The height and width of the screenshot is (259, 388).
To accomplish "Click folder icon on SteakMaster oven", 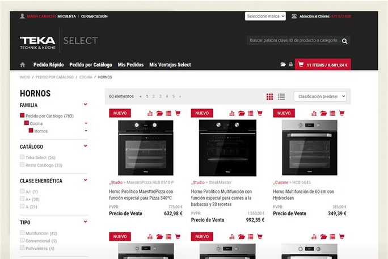I will click(x=241, y=113).
